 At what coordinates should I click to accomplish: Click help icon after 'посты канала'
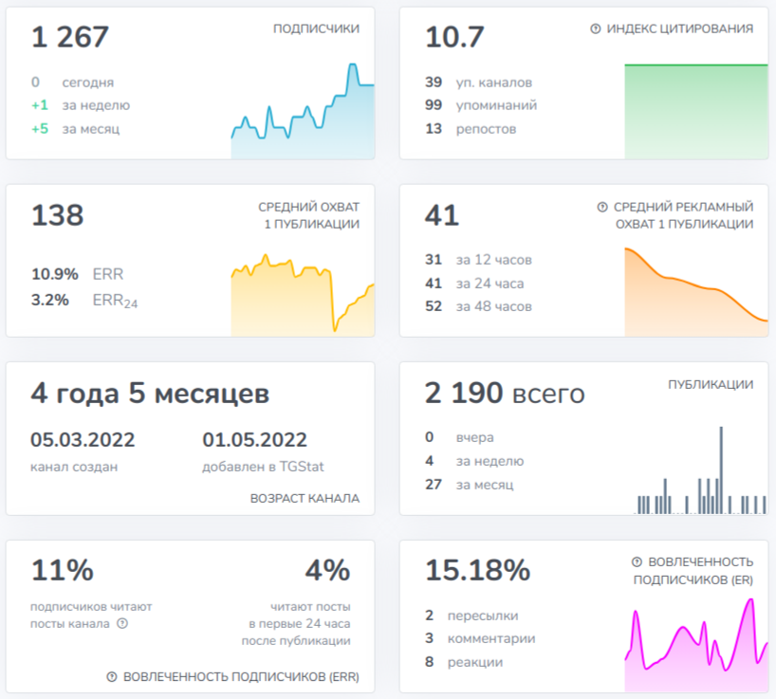coord(122,623)
